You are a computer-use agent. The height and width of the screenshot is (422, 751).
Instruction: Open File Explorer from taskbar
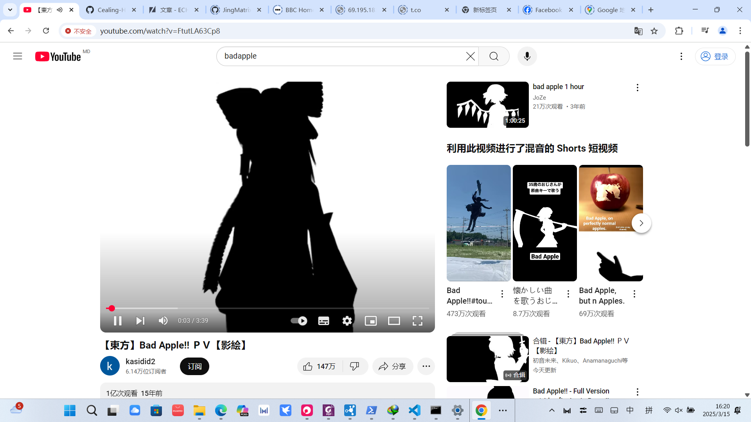click(199, 411)
